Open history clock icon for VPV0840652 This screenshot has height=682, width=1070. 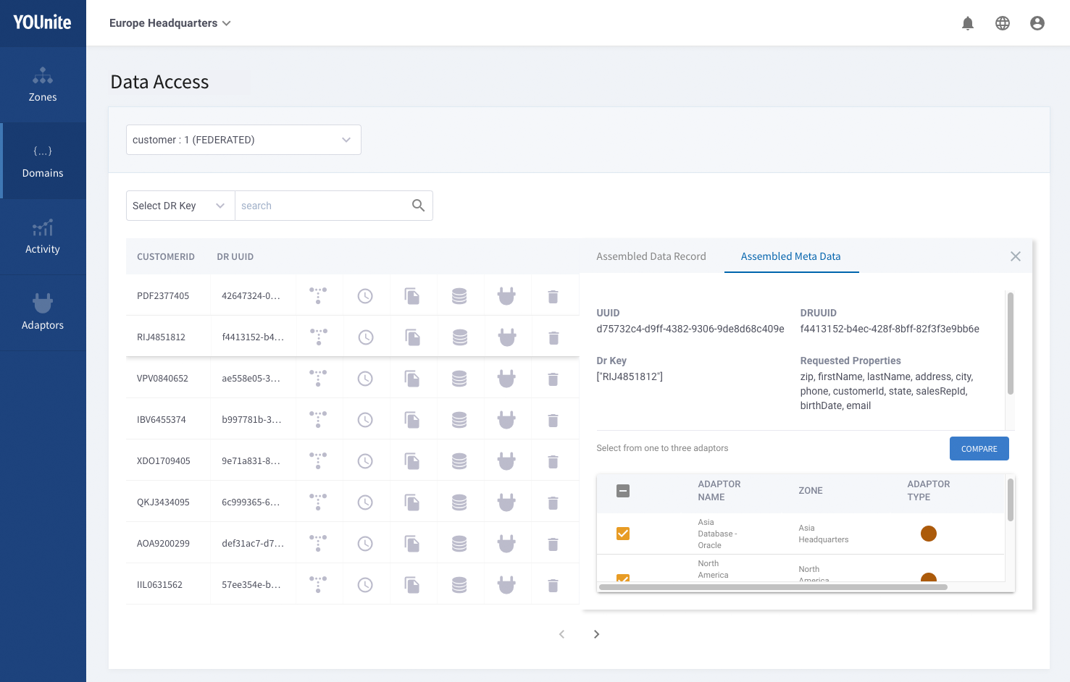[x=365, y=378]
